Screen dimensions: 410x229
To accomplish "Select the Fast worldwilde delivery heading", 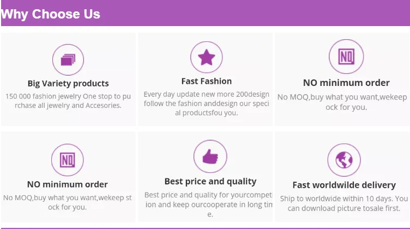I will coord(344,185).
